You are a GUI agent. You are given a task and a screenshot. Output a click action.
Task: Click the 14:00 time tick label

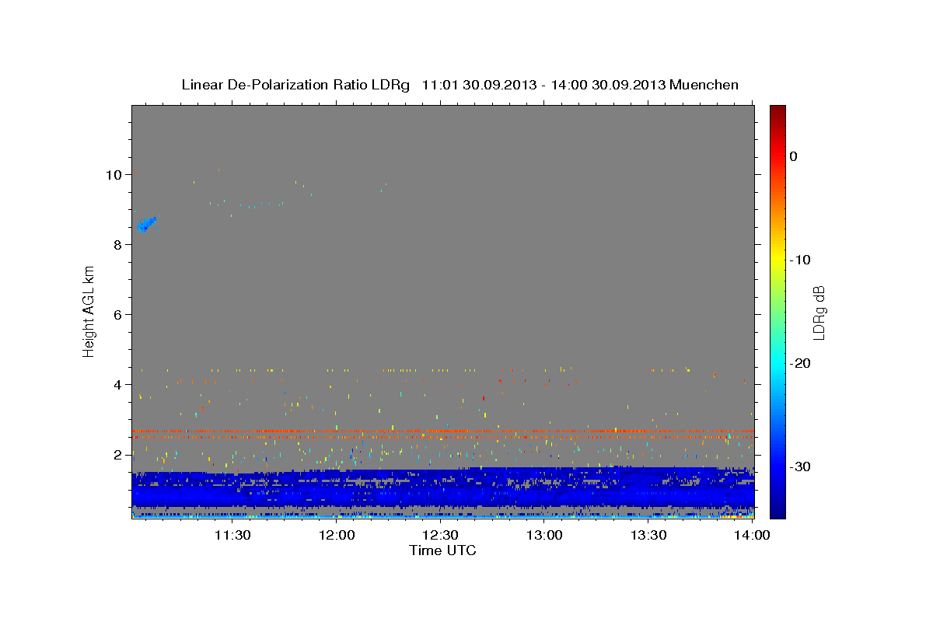pyautogui.click(x=752, y=535)
